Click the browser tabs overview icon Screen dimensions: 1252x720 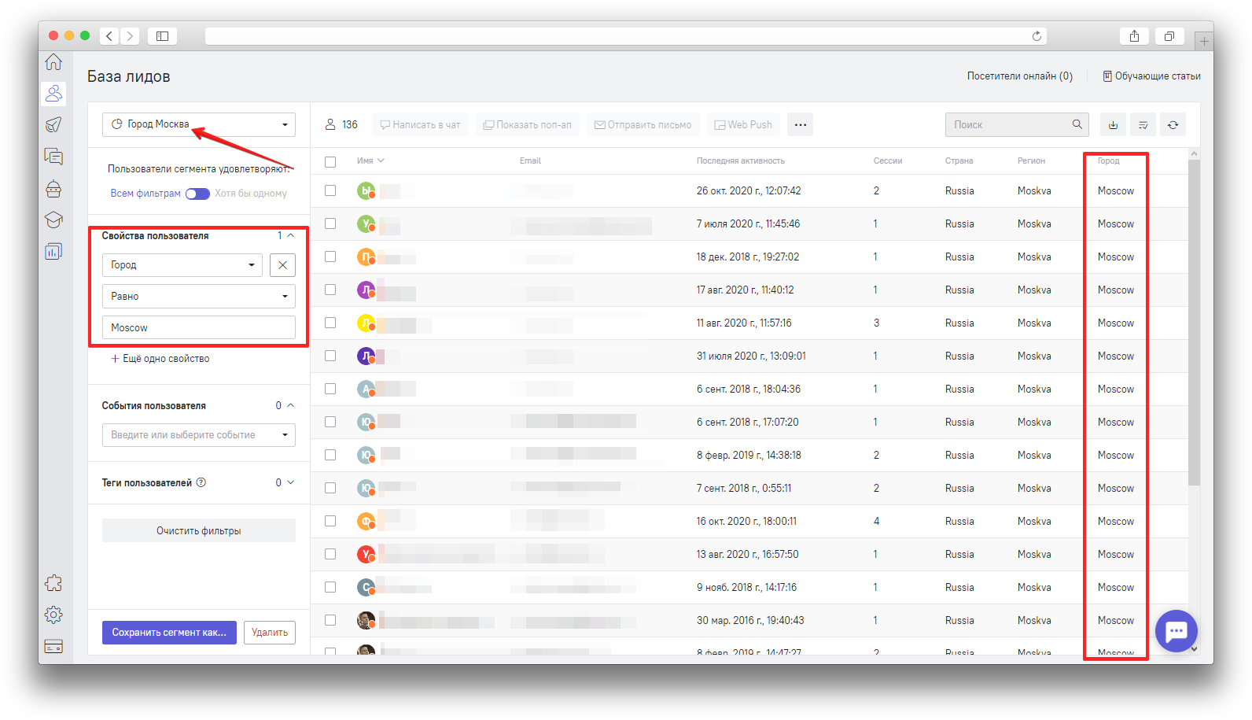[x=1169, y=36]
